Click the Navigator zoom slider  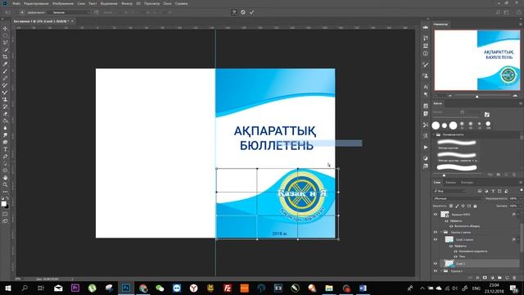[477, 97]
